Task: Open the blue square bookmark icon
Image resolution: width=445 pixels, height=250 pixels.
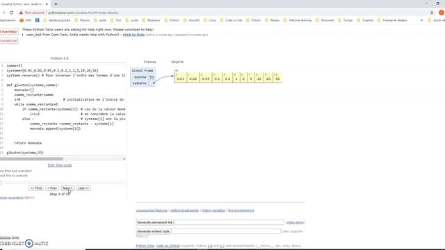Action: [x=37, y=20]
